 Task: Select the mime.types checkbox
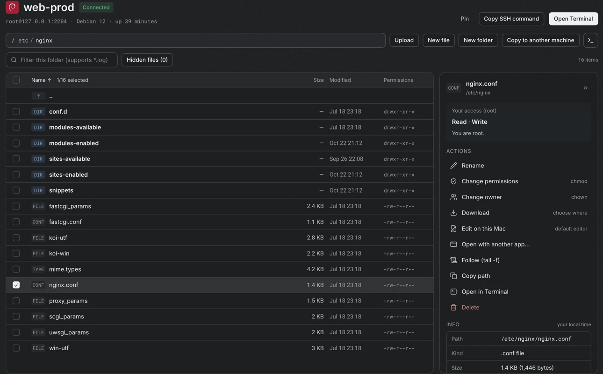pyautogui.click(x=16, y=269)
